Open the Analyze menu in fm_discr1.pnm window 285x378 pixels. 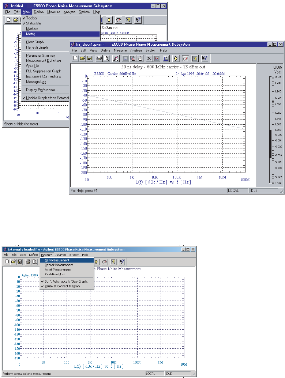click(x=136, y=50)
